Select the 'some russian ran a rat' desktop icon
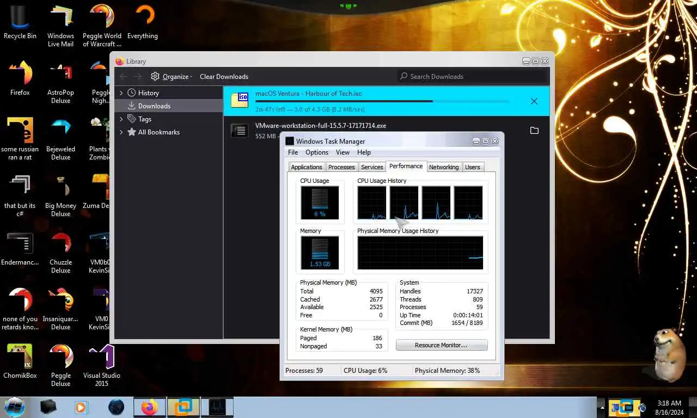This screenshot has width=697, height=418. (20, 138)
